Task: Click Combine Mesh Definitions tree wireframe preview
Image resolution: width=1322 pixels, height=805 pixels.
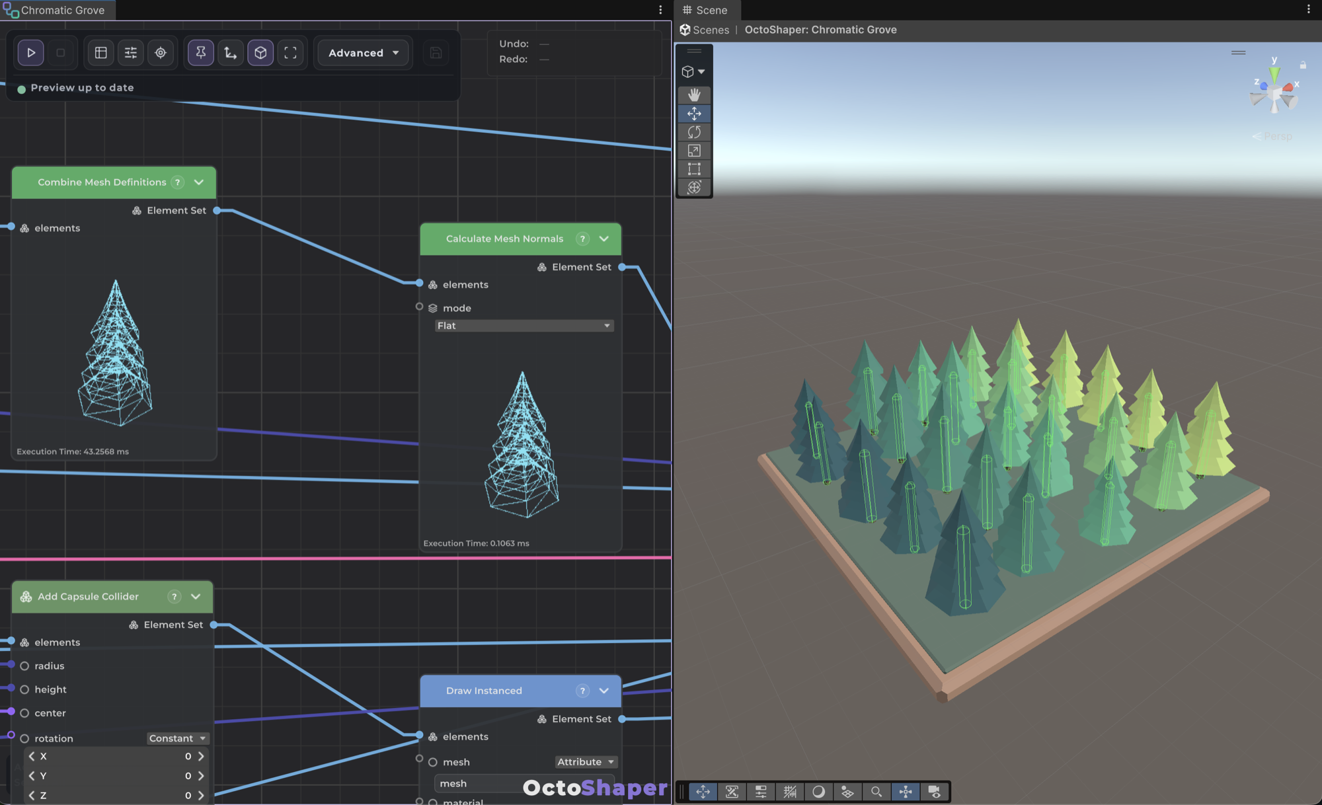Action: coord(116,353)
